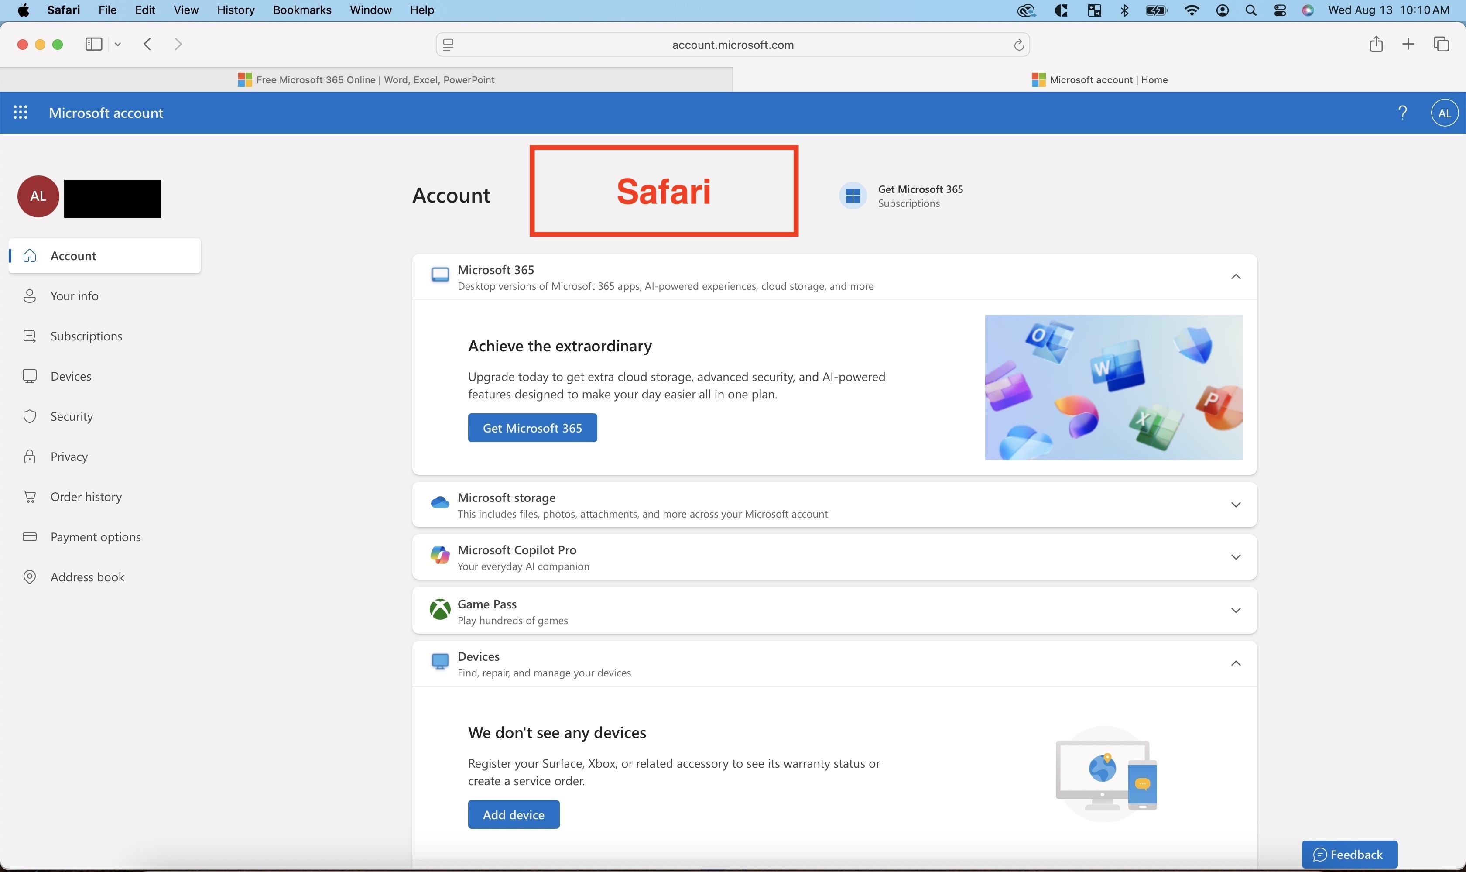Open the Bookmarks menu
The height and width of the screenshot is (872, 1466).
coord(301,10)
